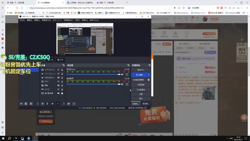The width and height of the screenshot is (250, 141).
Task: Hide the 文本 (GDI+) 2 source
Action: pos(58,78)
